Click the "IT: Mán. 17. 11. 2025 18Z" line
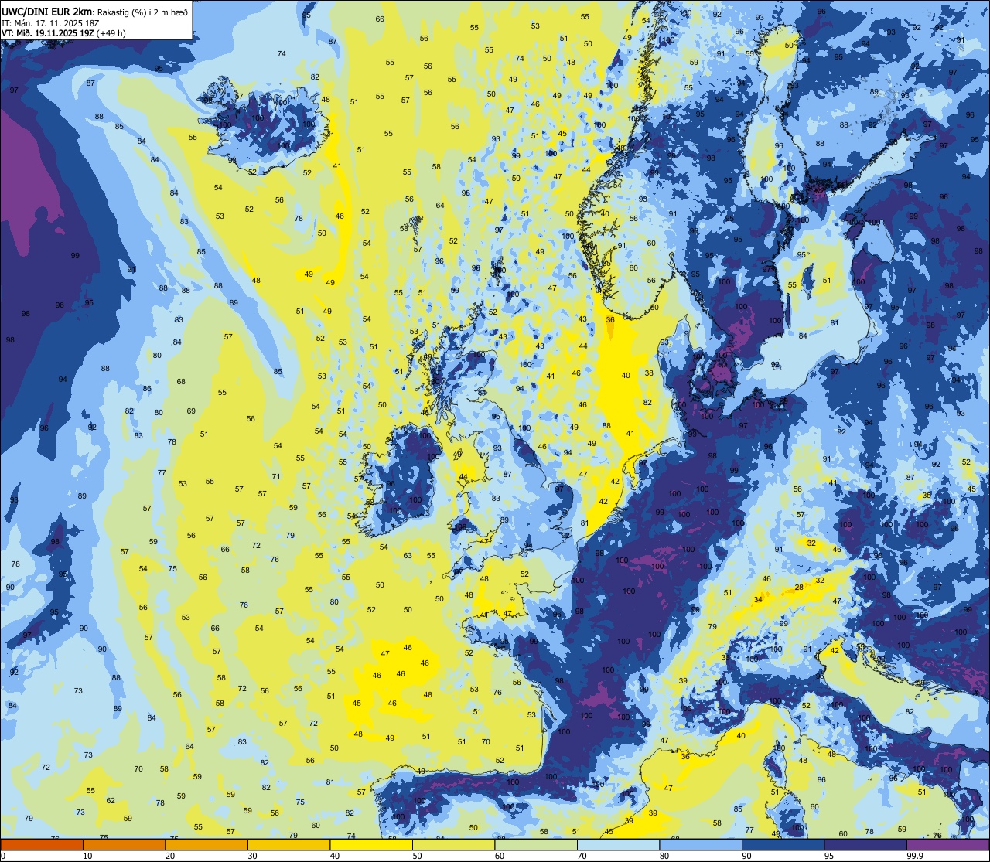 [50, 22]
